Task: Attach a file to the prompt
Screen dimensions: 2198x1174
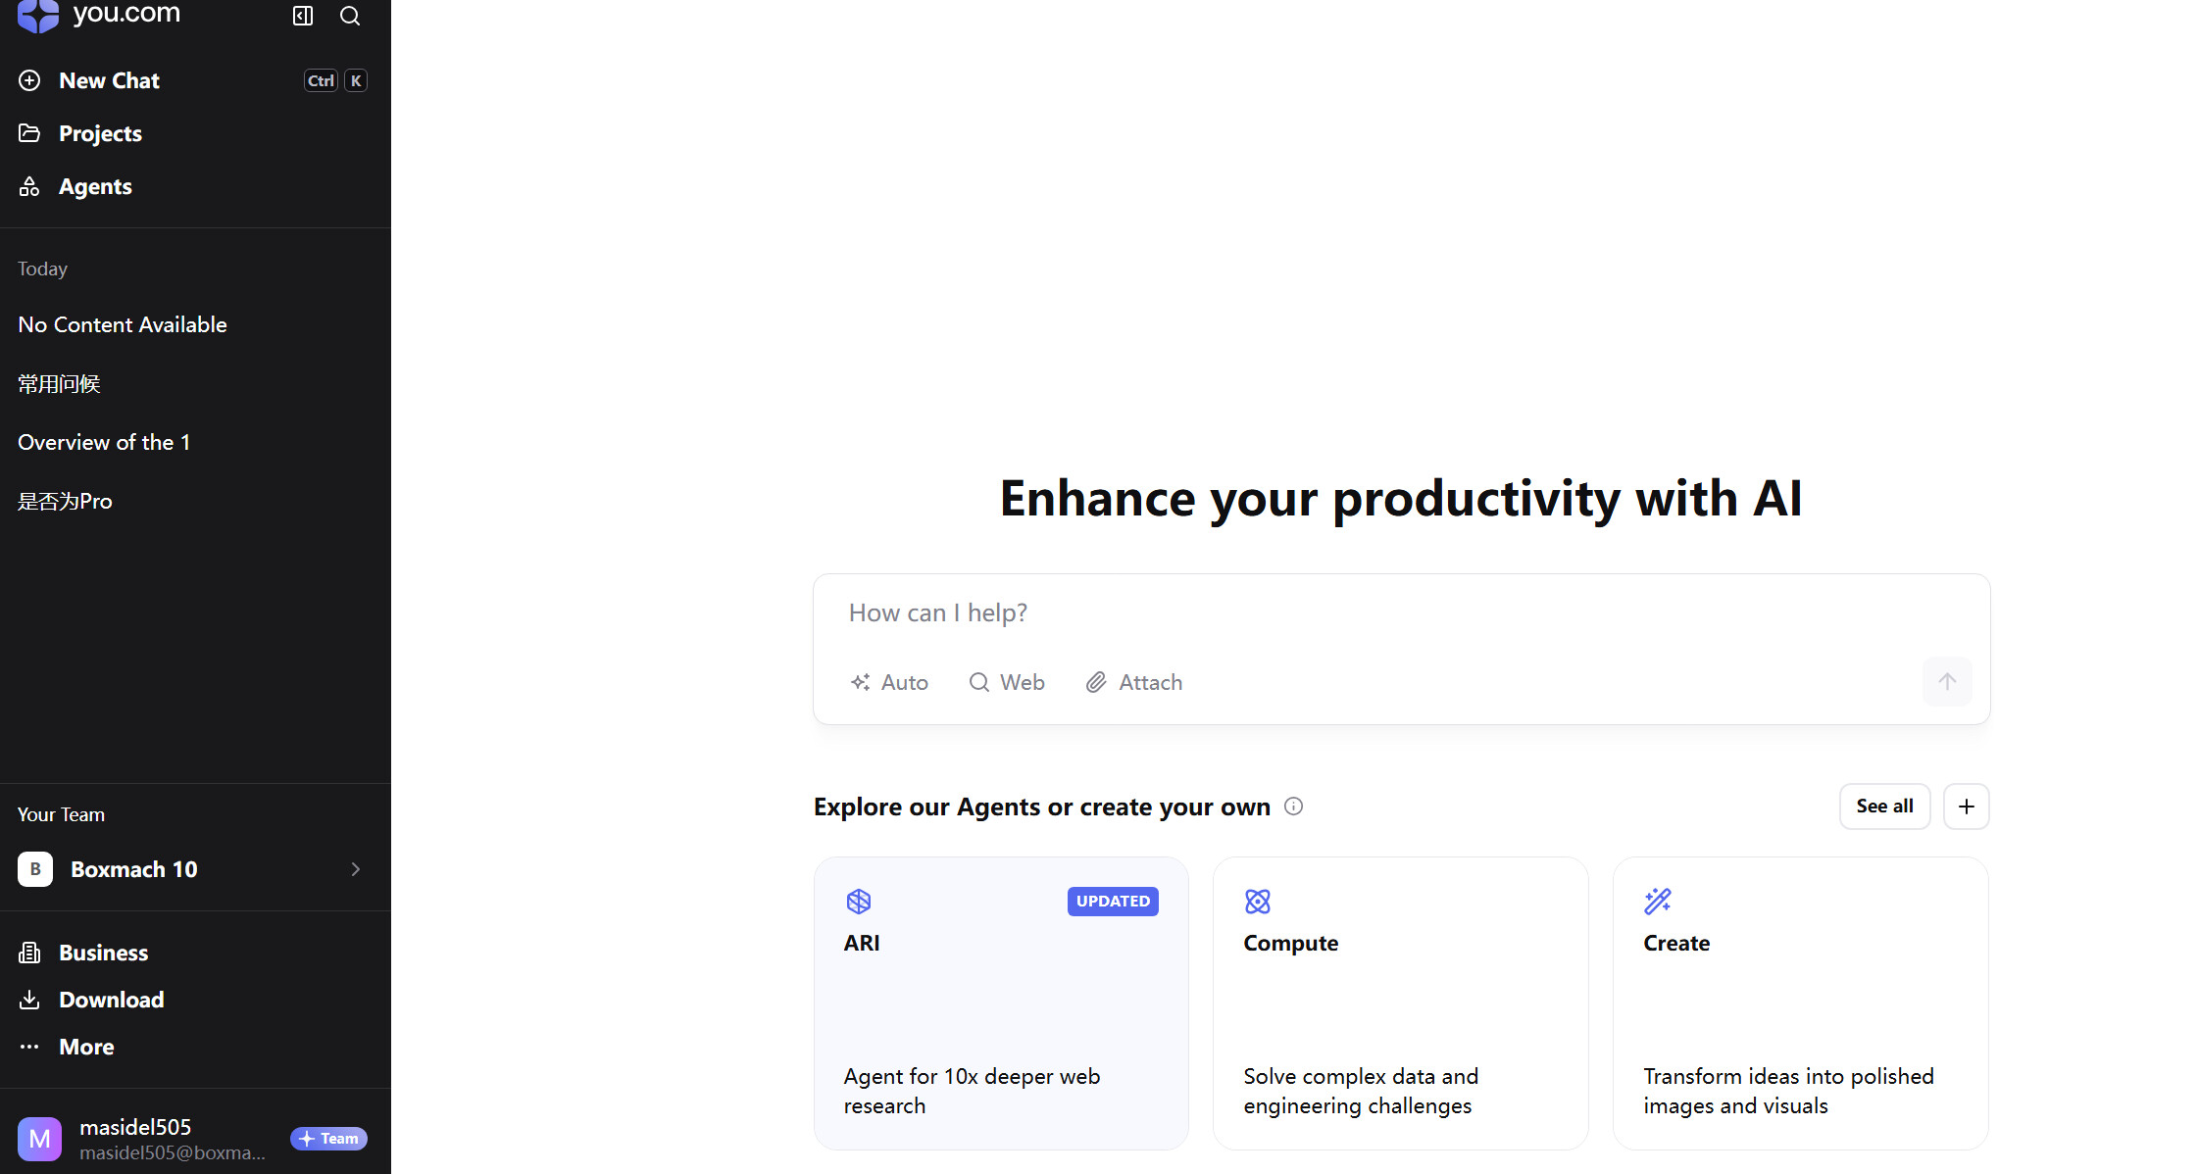Action: [1134, 682]
